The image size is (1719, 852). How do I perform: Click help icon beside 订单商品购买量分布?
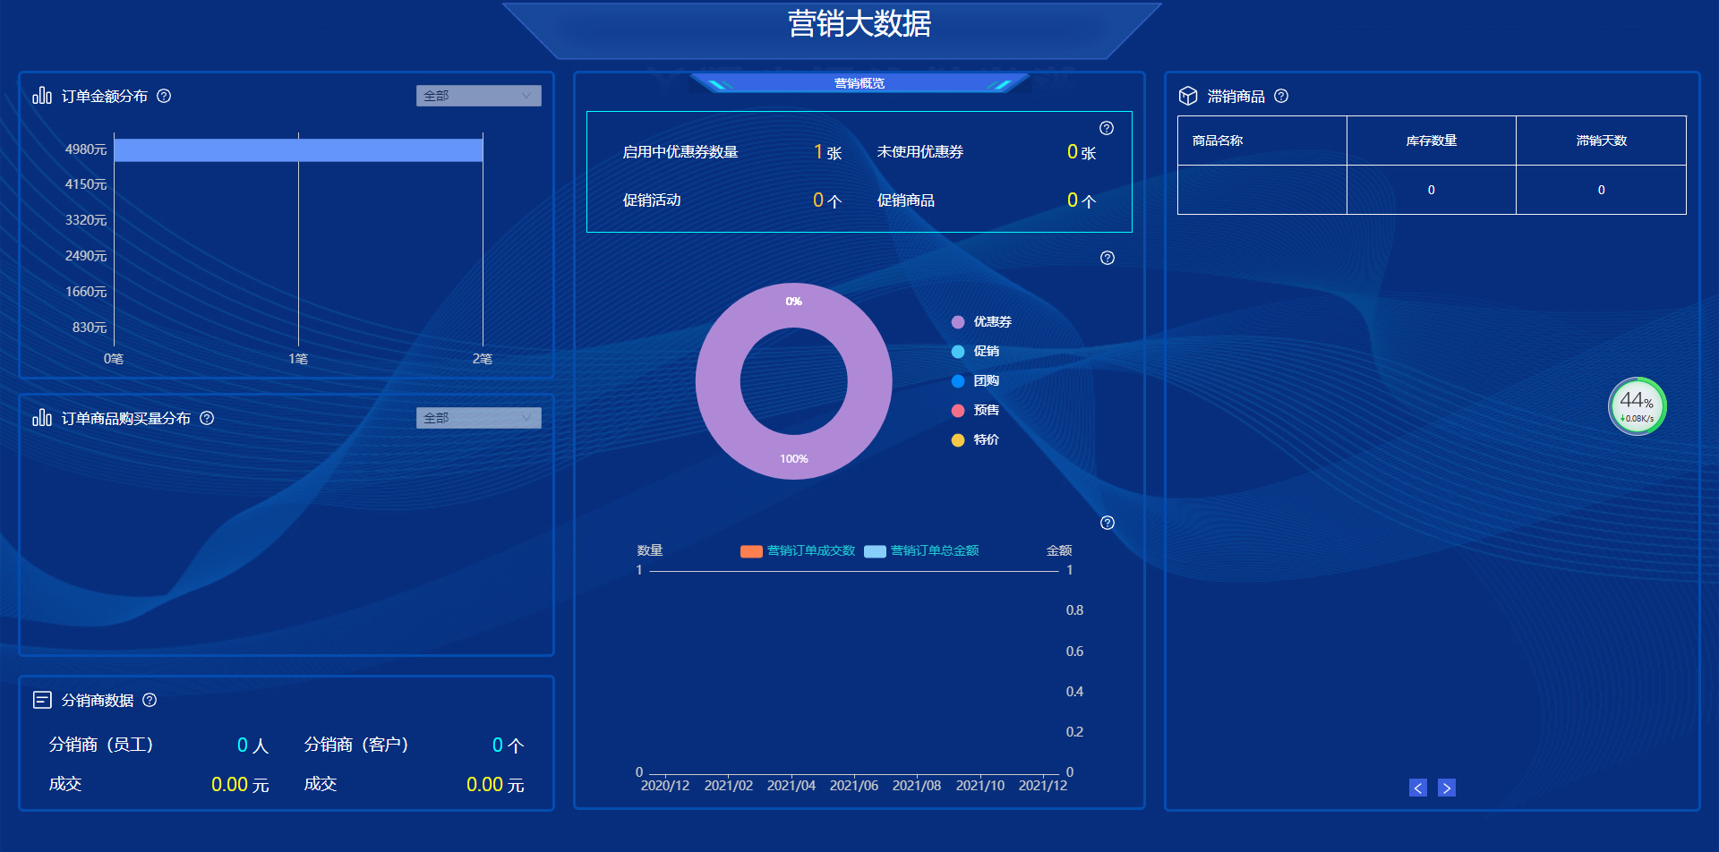pos(207,418)
